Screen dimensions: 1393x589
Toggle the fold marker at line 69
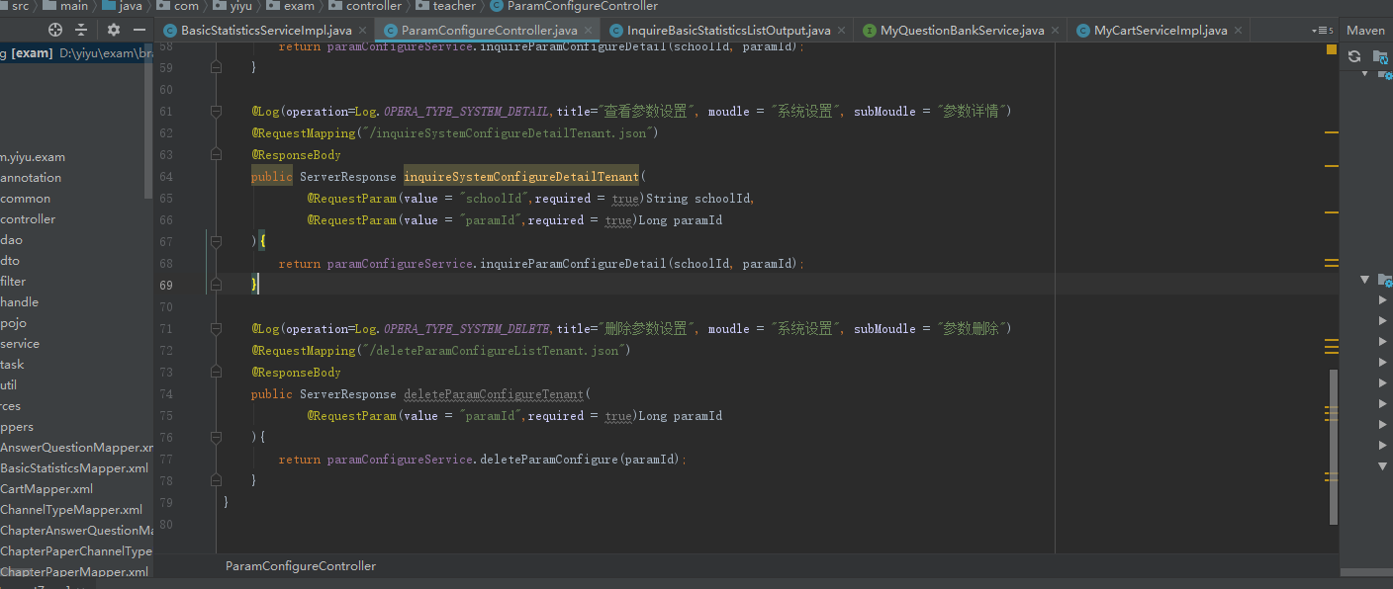click(x=216, y=286)
